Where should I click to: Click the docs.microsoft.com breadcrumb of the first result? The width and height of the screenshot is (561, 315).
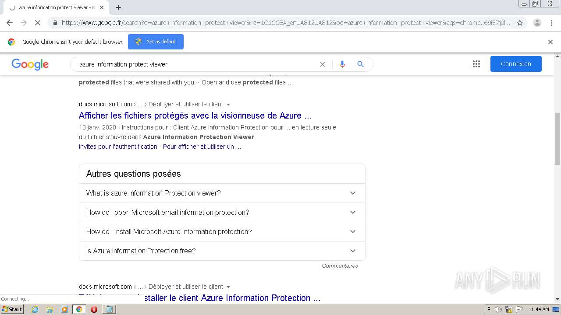105,104
